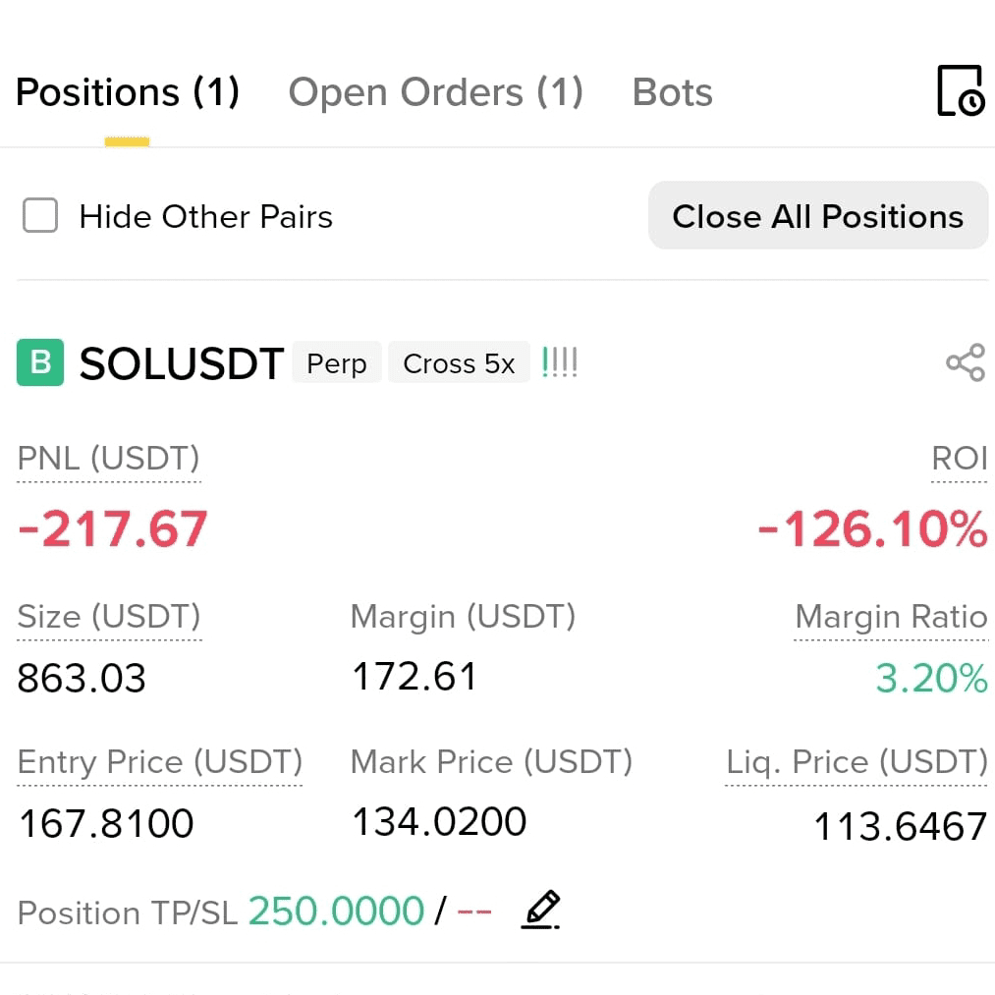
Task: Open the Margin Ratio label info
Action: coord(892,616)
